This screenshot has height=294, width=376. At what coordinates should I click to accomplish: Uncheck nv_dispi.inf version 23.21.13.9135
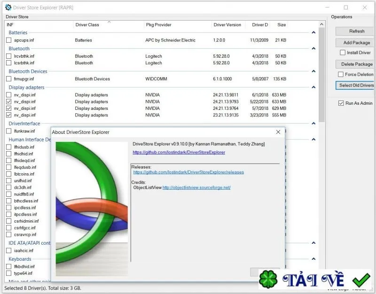[8, 115]
